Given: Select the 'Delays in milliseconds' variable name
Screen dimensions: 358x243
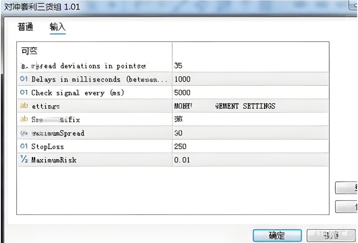Looking at the screenshot, I should tap(99, 79).
